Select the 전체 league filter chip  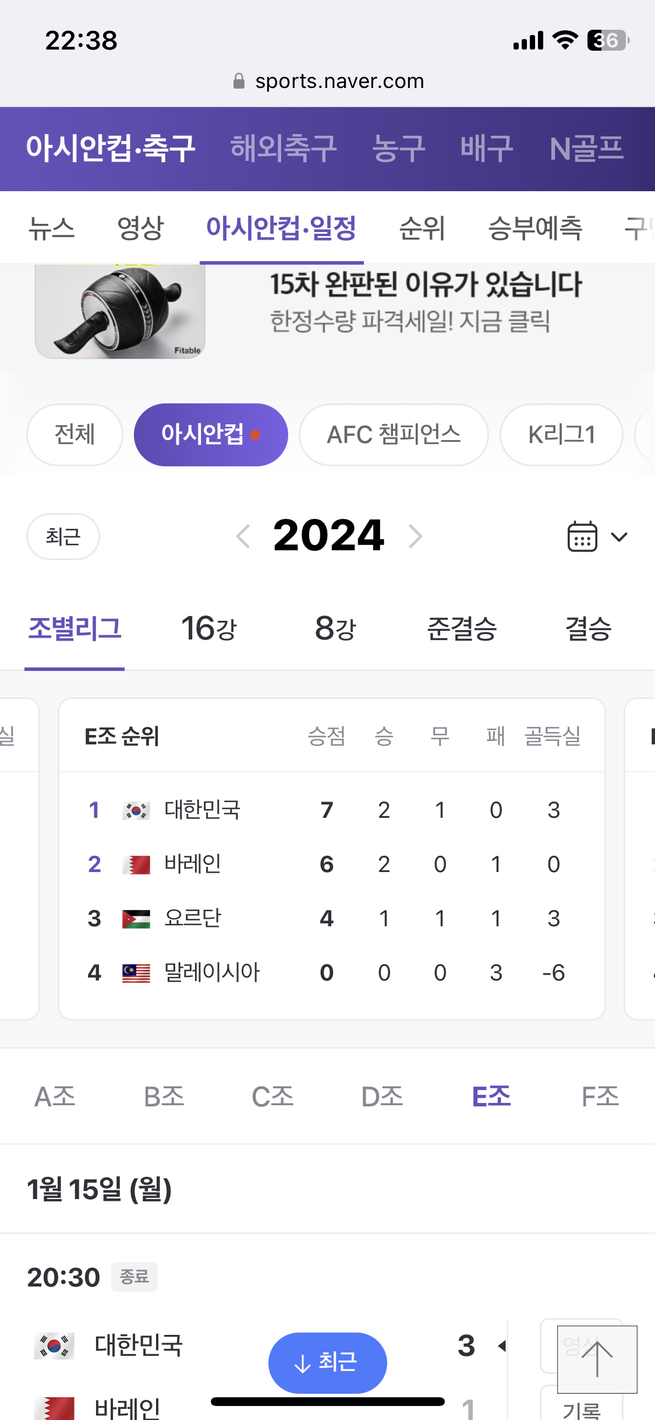75,435
